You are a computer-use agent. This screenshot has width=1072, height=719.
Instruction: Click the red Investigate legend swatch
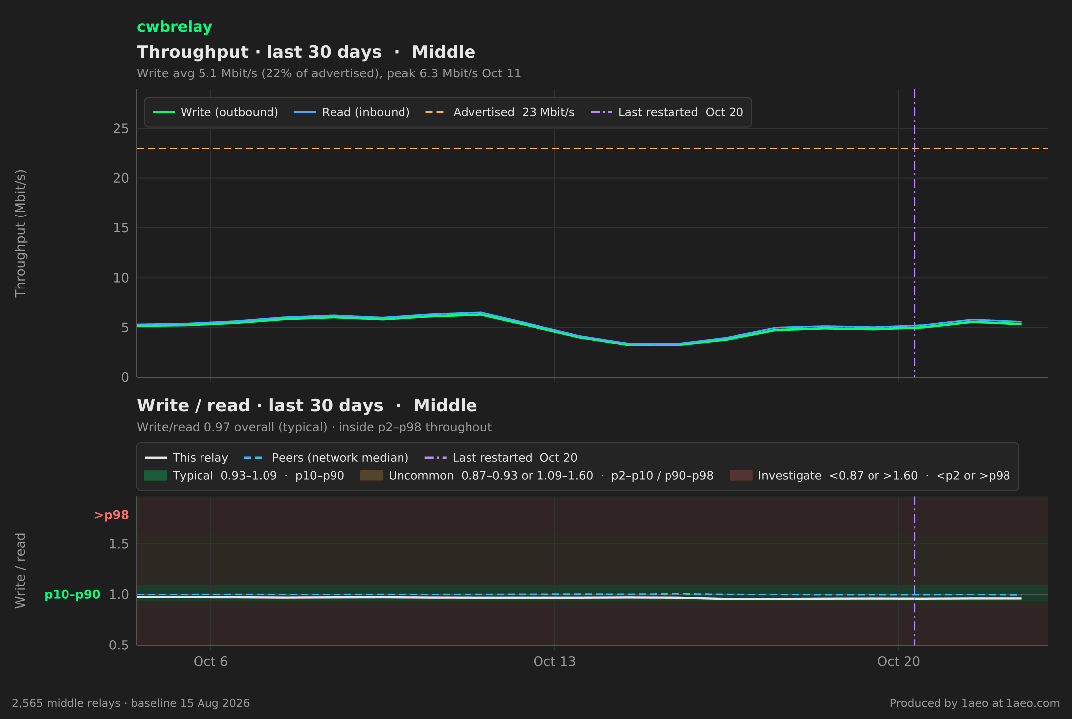click(741, 476)
